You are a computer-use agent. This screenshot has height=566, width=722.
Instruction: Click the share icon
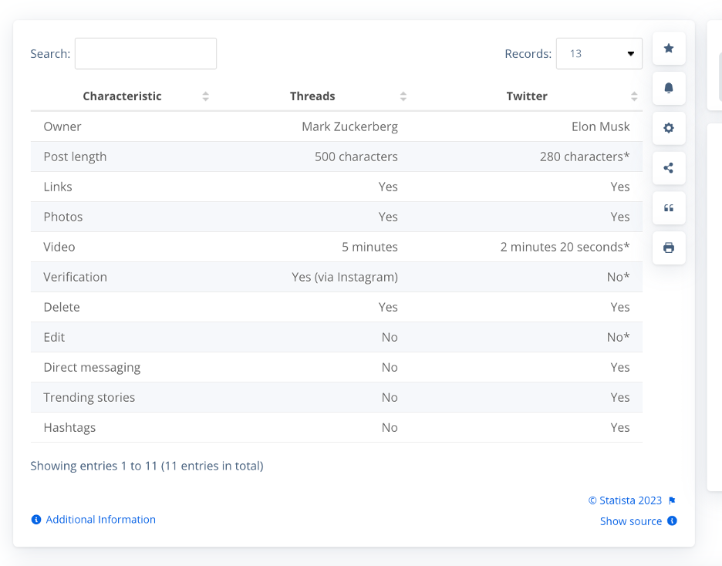pos(669,168)
